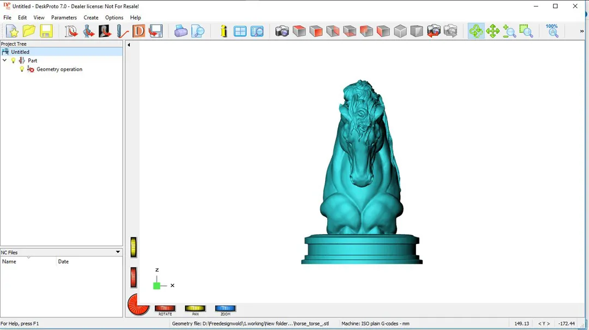Open the Create menu
589x330 pixels.
click(x=91, y=17)
